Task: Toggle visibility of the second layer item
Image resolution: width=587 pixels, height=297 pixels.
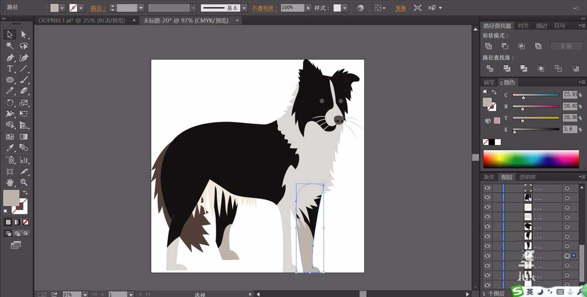Action: point(487,198)
